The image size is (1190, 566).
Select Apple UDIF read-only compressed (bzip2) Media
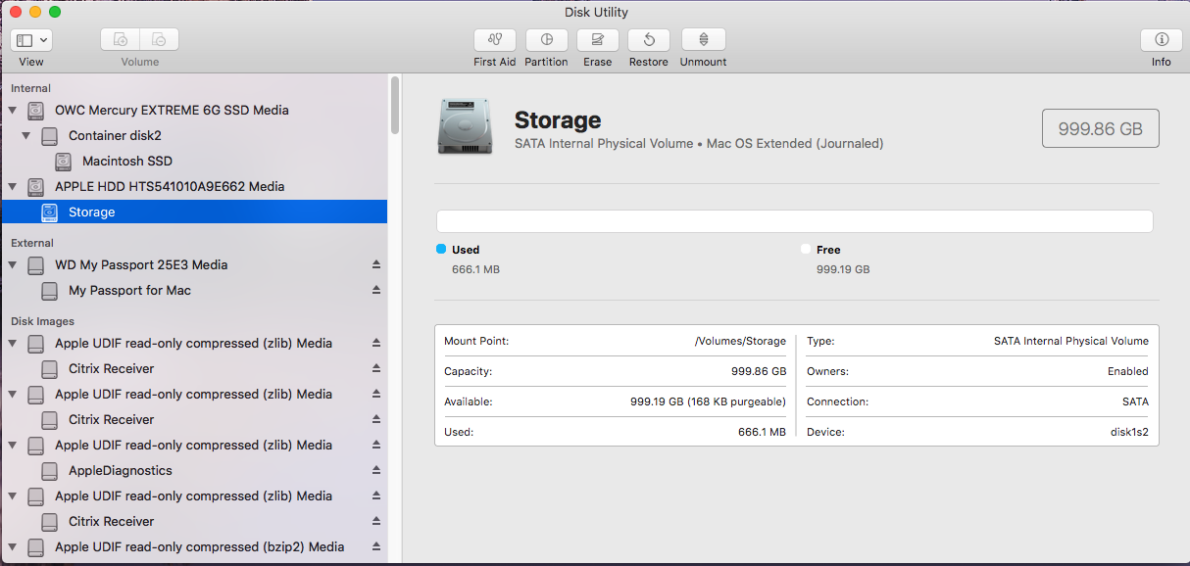[199, 547]
